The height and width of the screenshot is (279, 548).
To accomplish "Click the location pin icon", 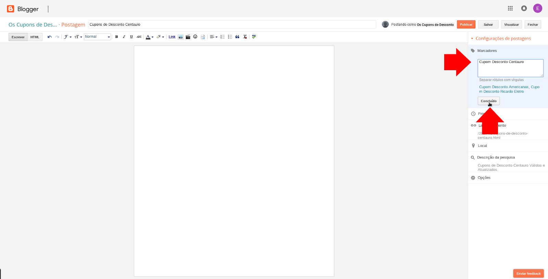I will pos(473,146).
